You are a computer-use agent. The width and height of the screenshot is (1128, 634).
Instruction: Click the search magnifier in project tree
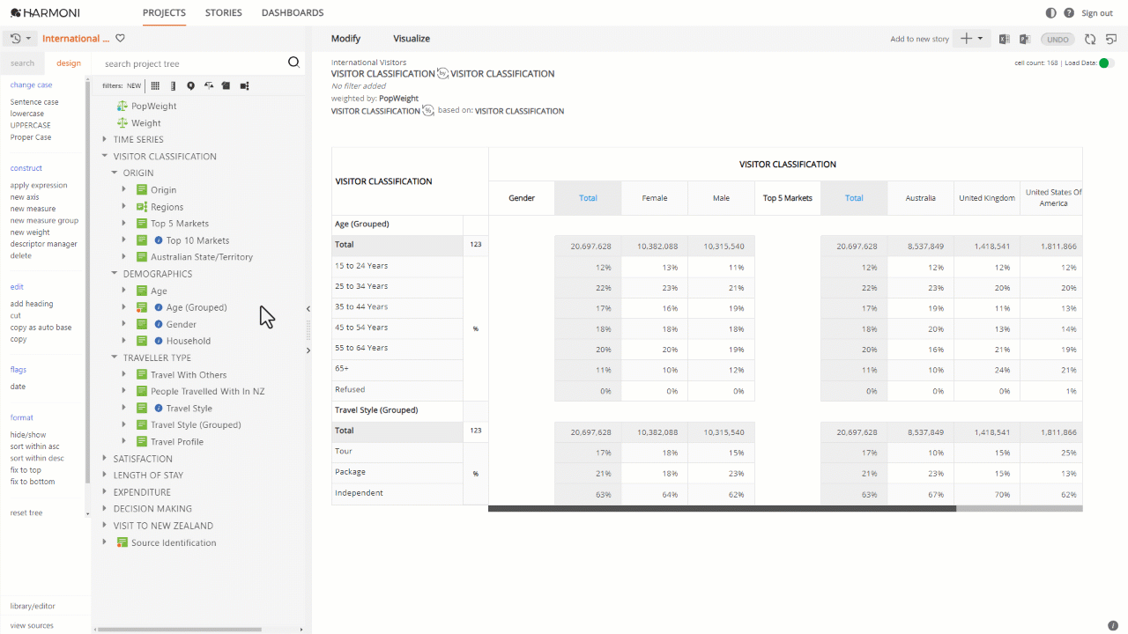[x=294, y=63]
